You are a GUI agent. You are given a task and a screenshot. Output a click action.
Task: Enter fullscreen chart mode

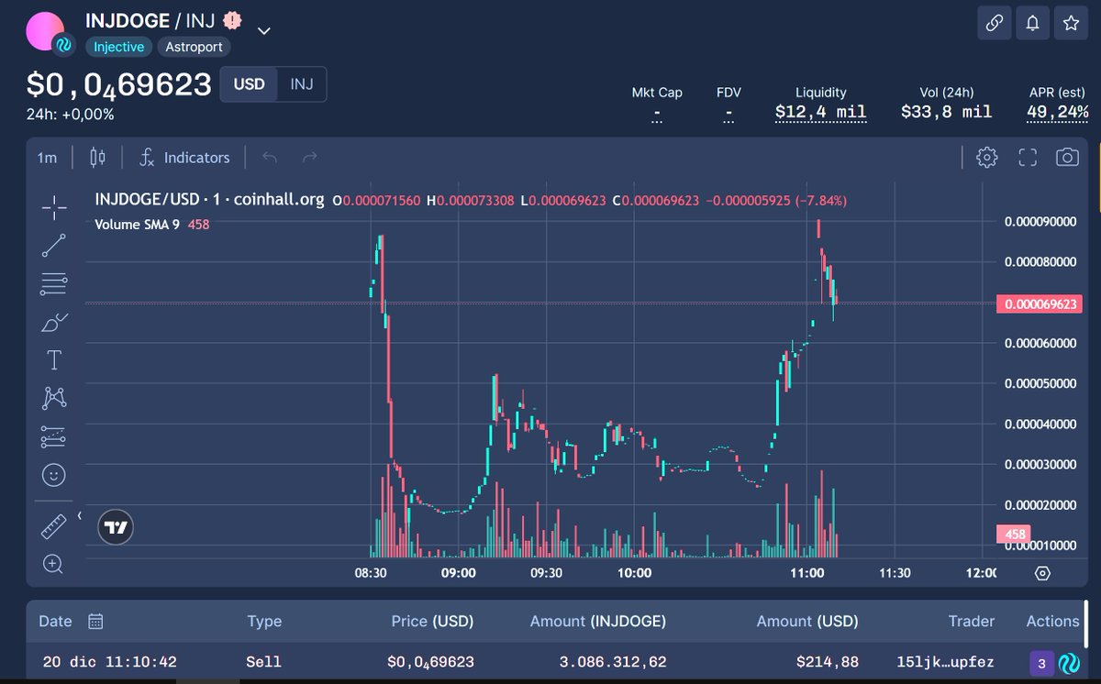pos(1028,158)
